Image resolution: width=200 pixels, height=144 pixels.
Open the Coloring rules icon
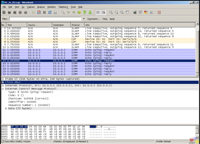click(x=146, y=12)
